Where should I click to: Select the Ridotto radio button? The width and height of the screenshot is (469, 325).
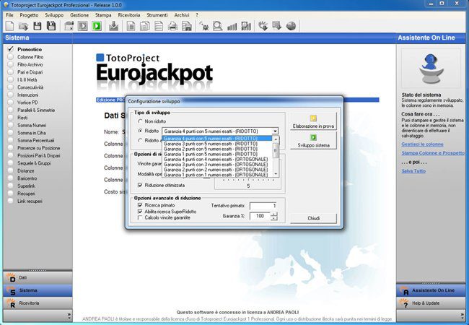point(140,131)
